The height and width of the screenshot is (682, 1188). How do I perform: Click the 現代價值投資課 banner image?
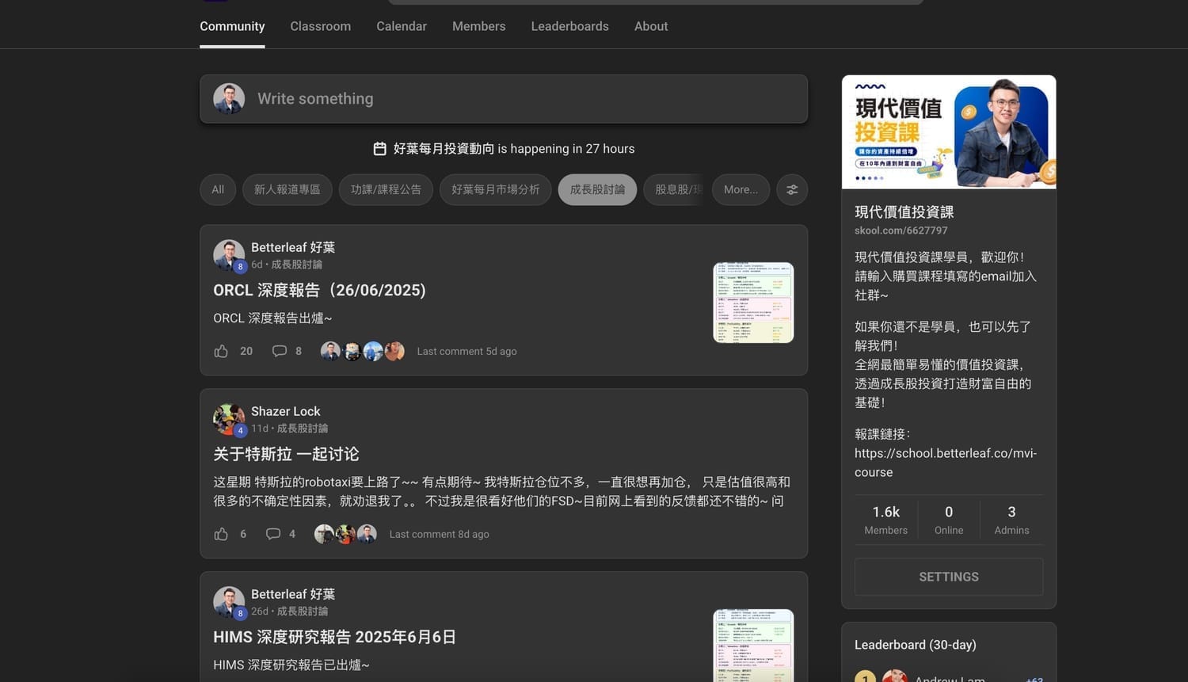click(x=949, y=132)
